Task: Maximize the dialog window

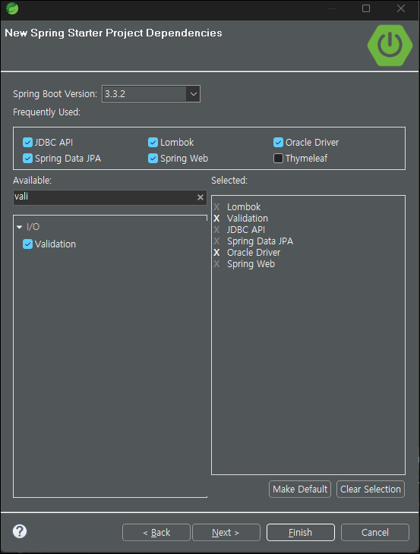Action: click(366, 8)
